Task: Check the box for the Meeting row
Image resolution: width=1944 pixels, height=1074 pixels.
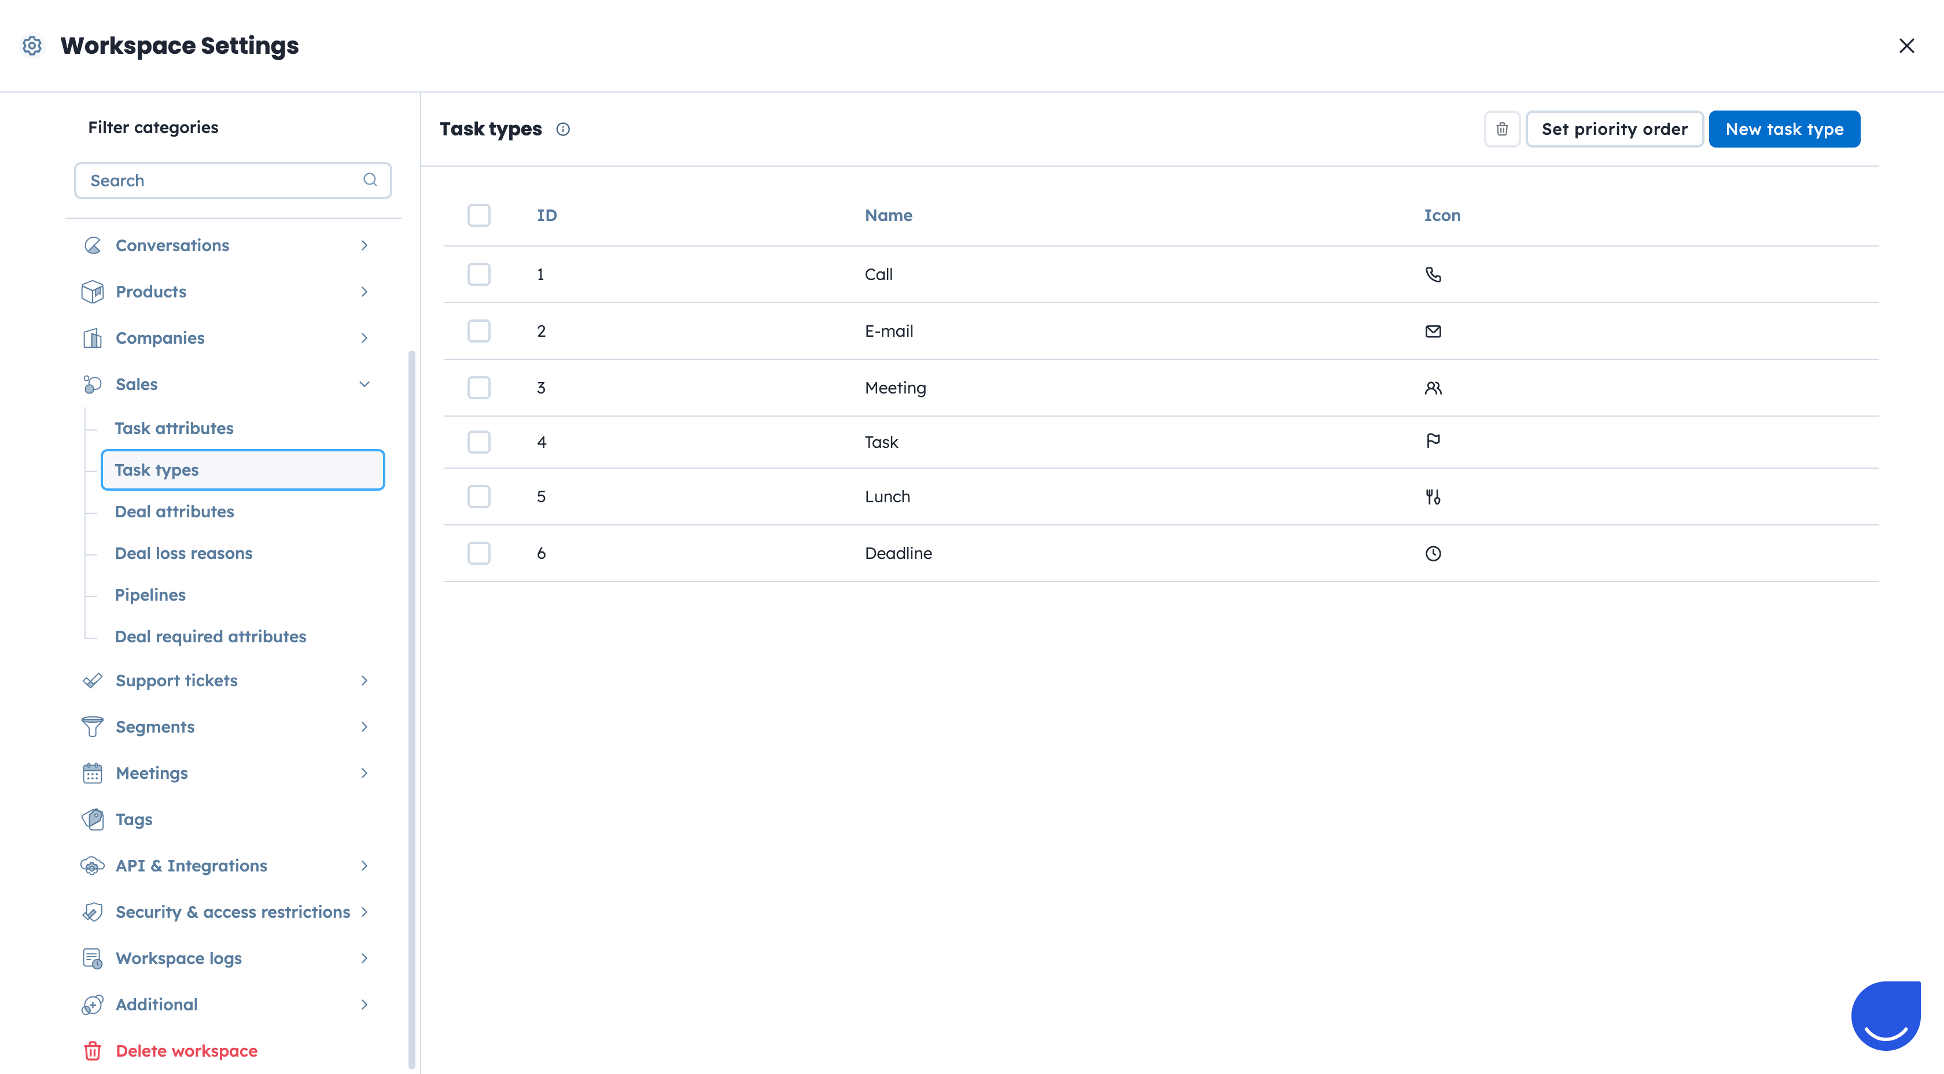Action: click(x=478, y=388)
